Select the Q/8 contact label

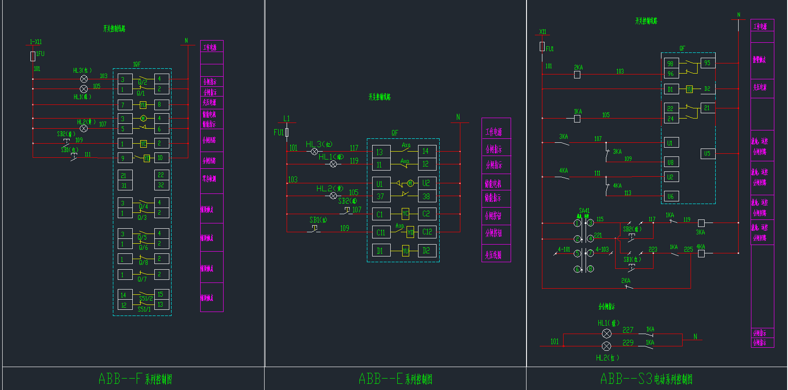143,262
